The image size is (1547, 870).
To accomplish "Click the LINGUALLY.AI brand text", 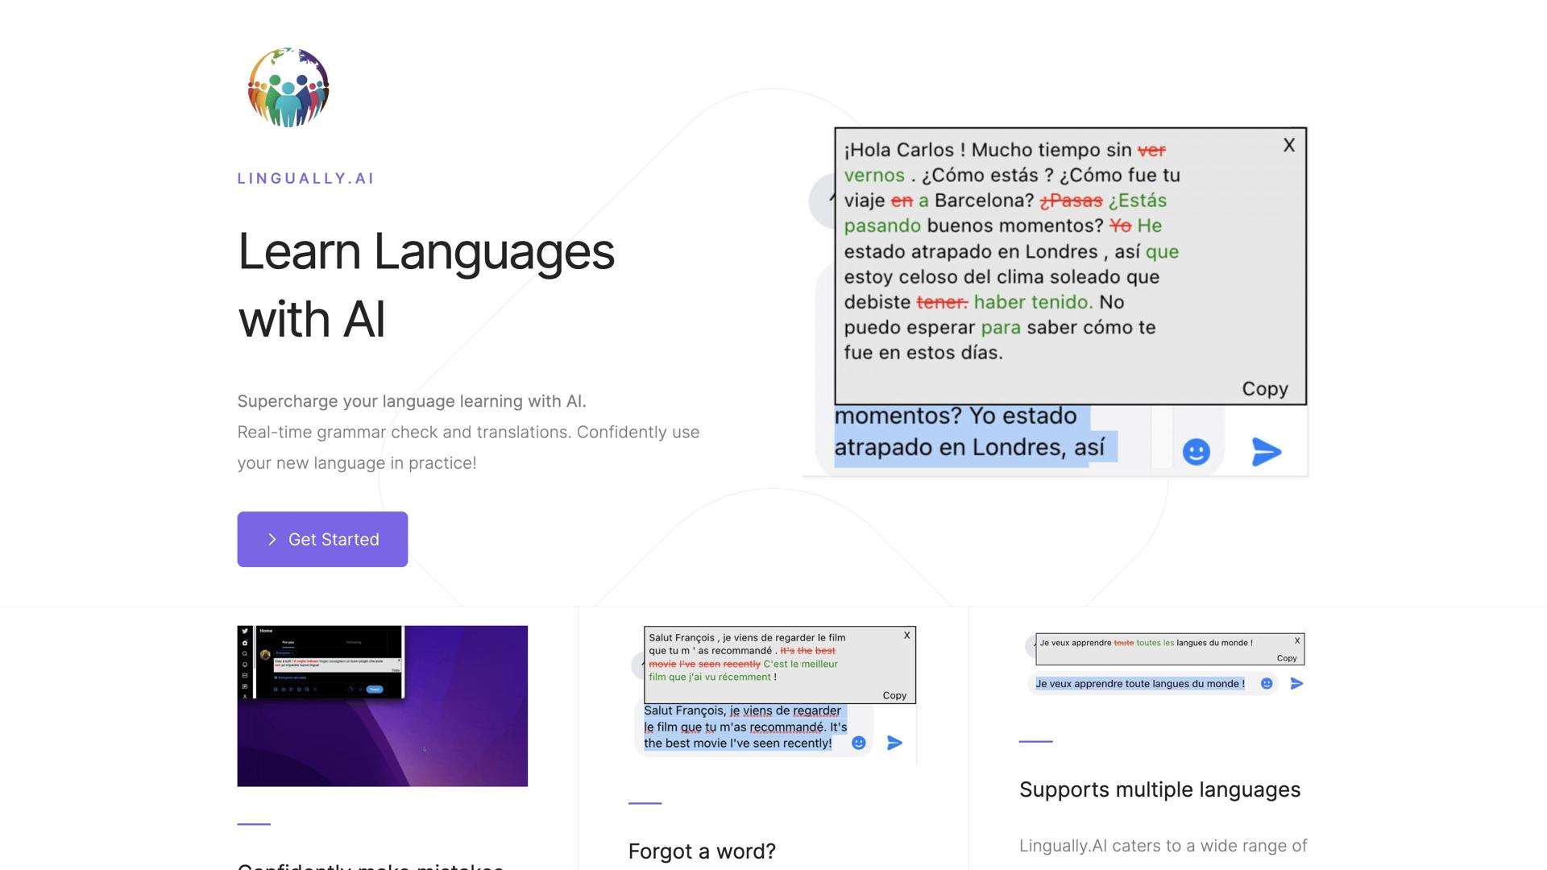I will tap(305, 179).
